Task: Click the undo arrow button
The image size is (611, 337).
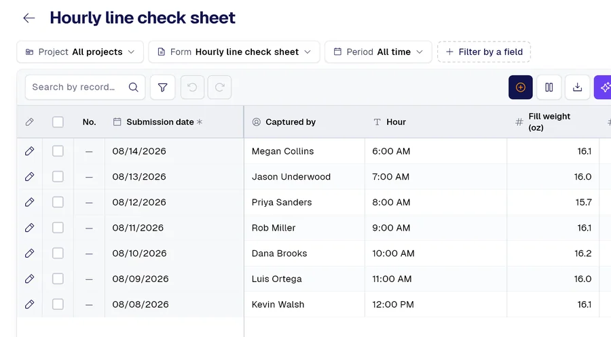Action: pyautogui.click(x=192, y=87)
